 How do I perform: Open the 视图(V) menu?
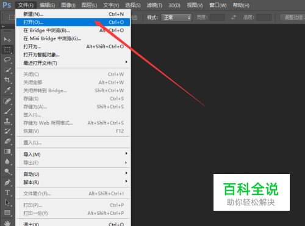pos(195,5)
